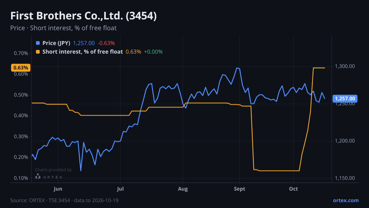Click the 1,150.00 right axis label
Viewport: 369px width, 208px height.
[x=345, y=178]
